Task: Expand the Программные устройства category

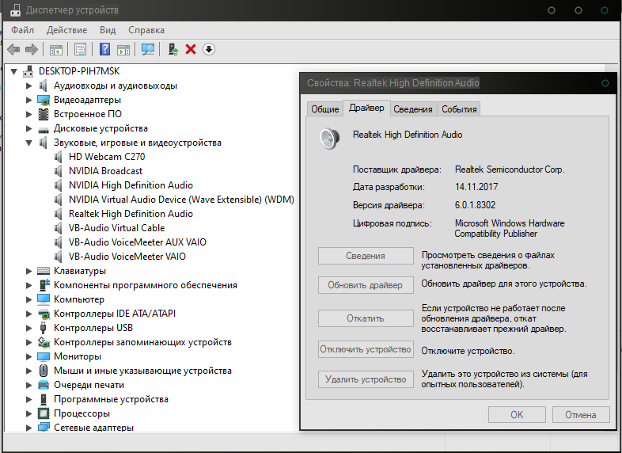Action: [x=28, y=399]
